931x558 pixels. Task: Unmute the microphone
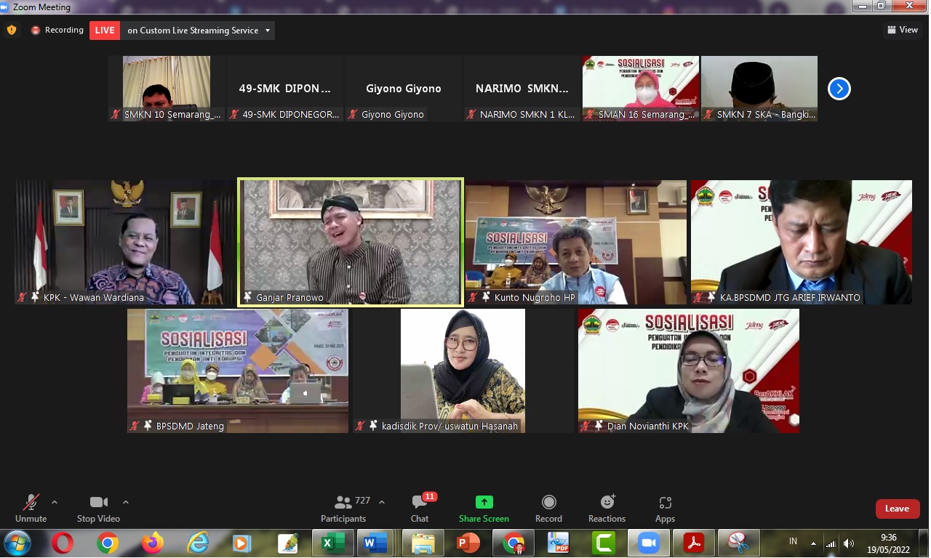coord(31,509)
